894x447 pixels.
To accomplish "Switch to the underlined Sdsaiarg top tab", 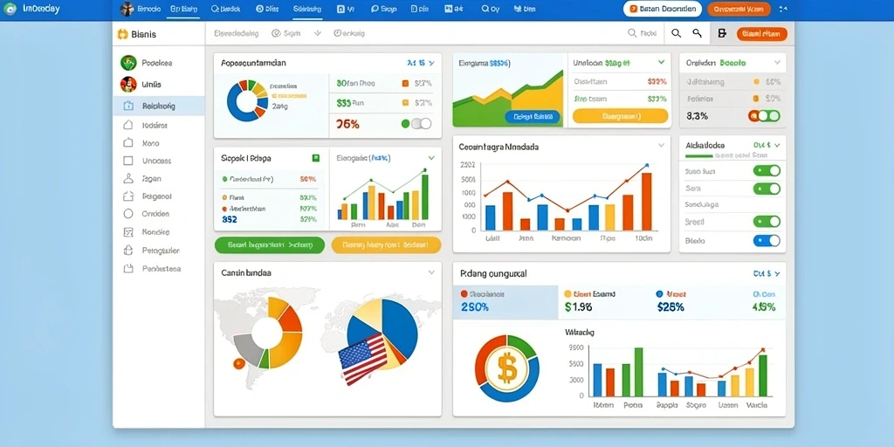I will [306, 9].
